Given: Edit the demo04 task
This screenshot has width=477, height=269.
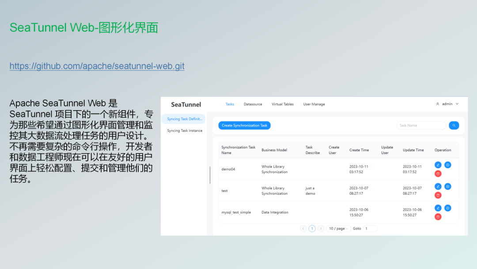Looking at the screenshot, I should (x=438, y=165).
